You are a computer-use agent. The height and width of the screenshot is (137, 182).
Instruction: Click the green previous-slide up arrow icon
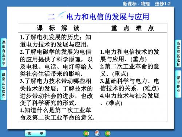(x=86, y=133)
